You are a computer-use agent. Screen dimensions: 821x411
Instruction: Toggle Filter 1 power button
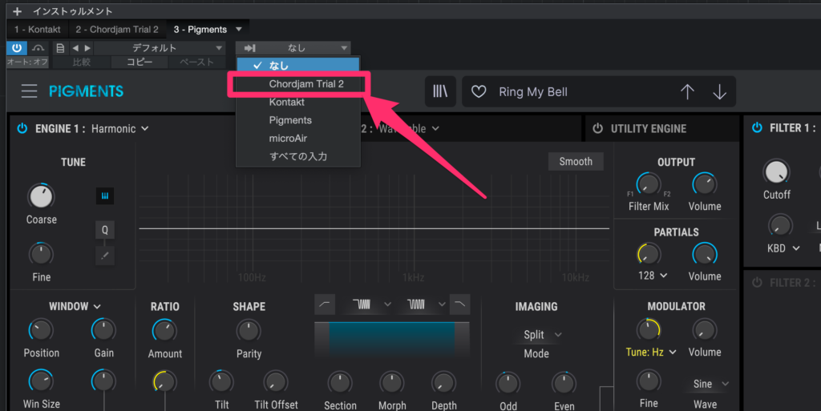click(x=757, y=128)
